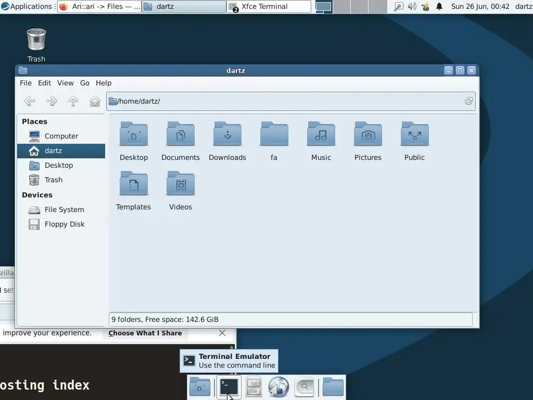Reload the current folder view

point(469,101)
